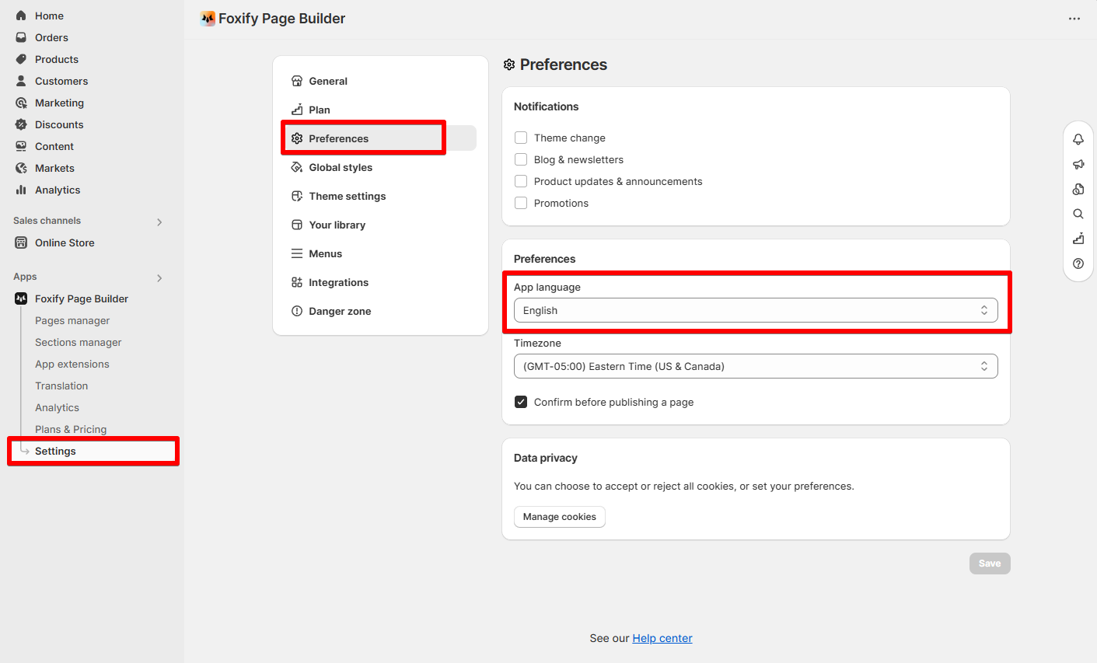The width and height of the screenshot is (1097, 663).
Task: Enable the Promotions checkbox
Action: tap(521, 203)
